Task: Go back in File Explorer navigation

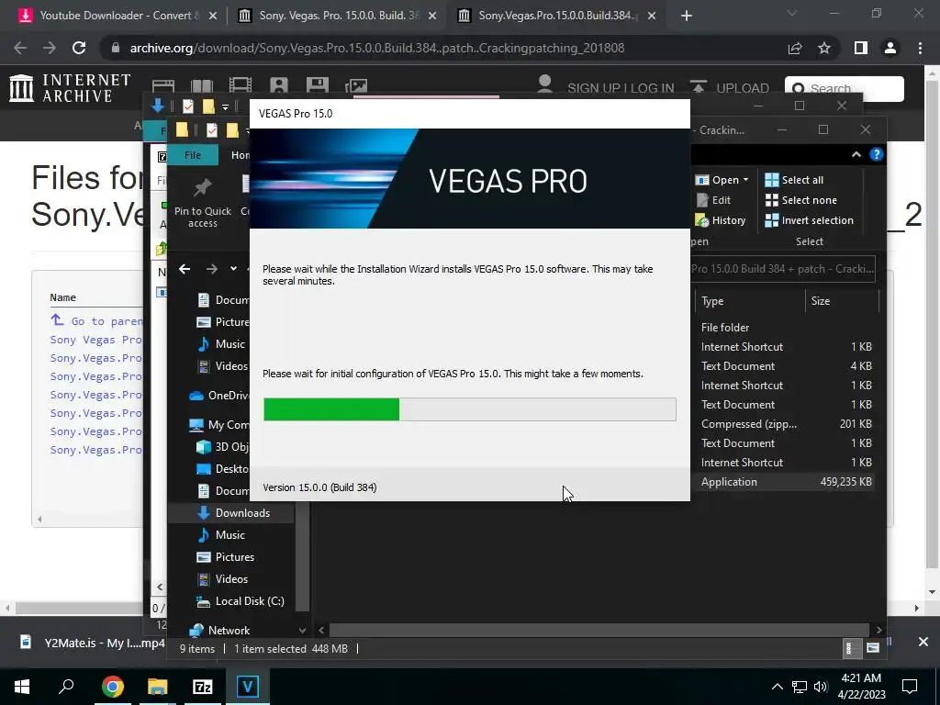Action: click(185, 269)
